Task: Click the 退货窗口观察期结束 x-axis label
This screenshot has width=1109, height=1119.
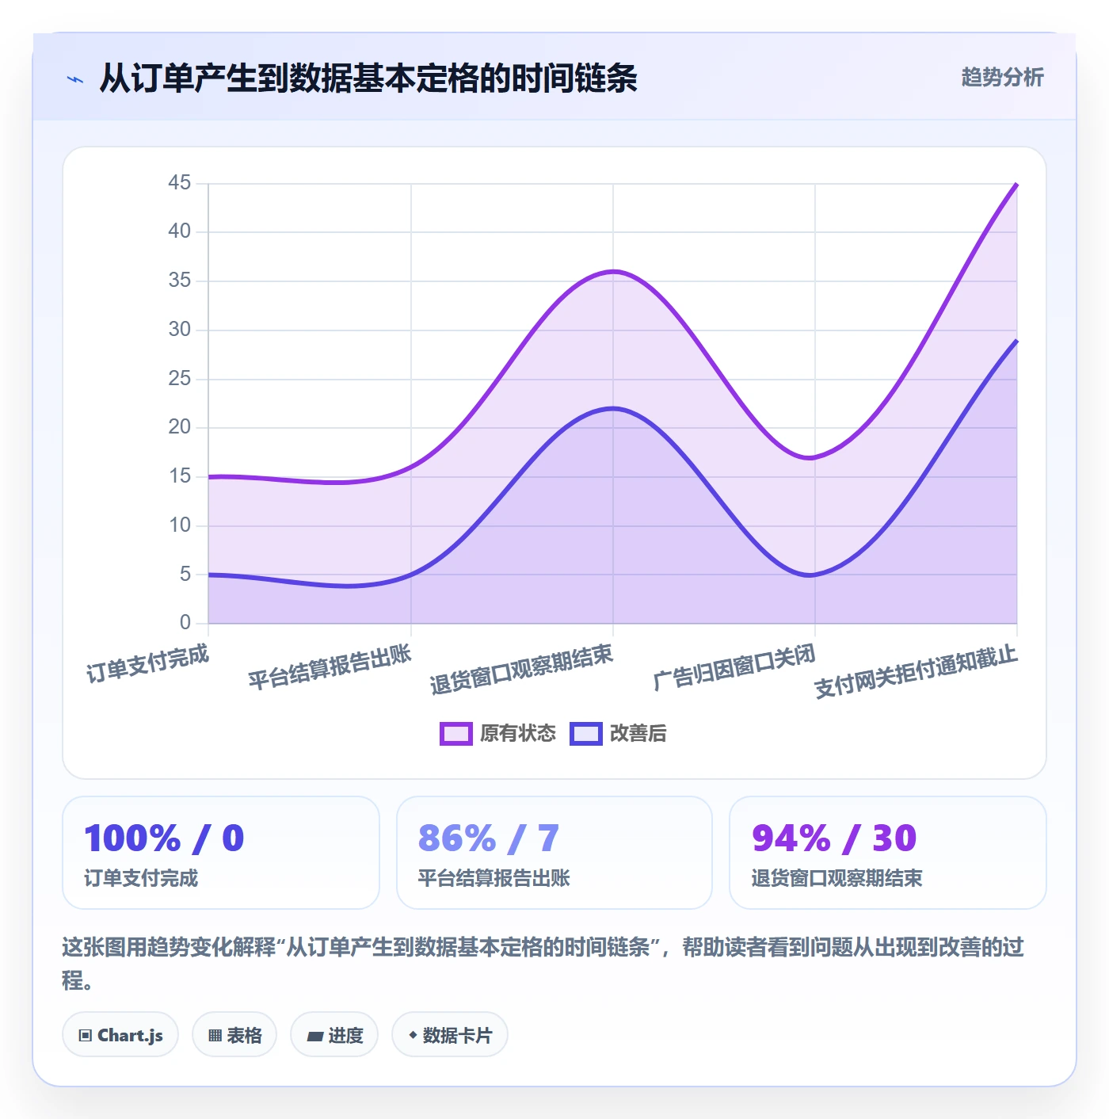Action: click(522, 670)
